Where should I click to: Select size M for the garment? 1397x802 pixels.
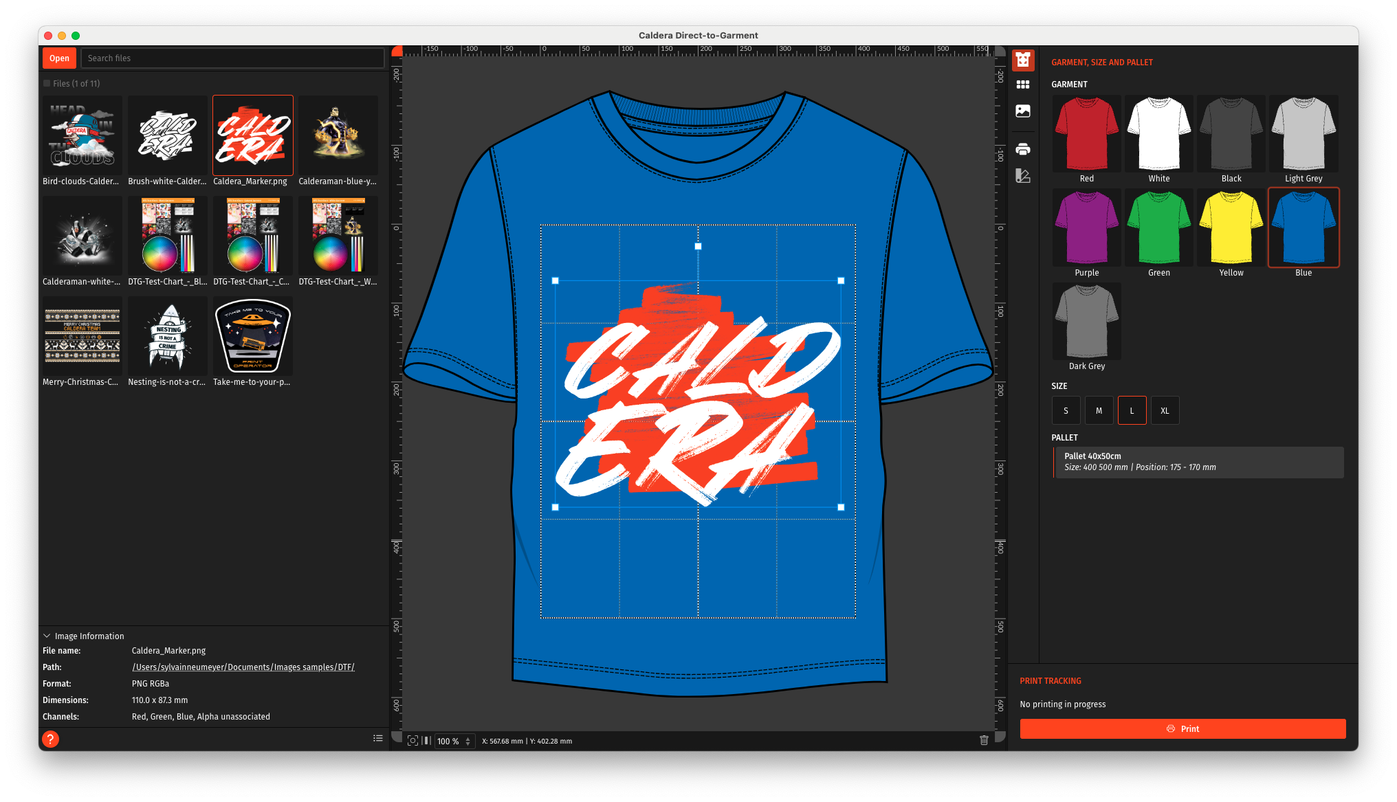coord(1099,410)
